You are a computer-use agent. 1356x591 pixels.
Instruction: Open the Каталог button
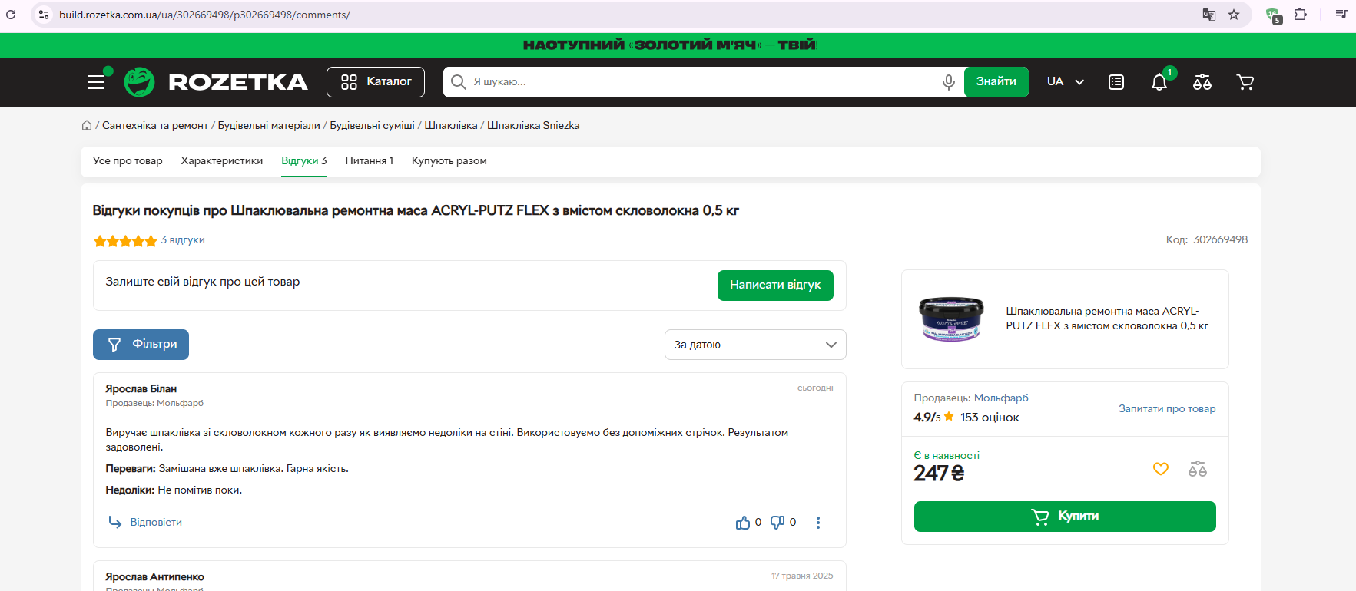(x=376, y=82)
